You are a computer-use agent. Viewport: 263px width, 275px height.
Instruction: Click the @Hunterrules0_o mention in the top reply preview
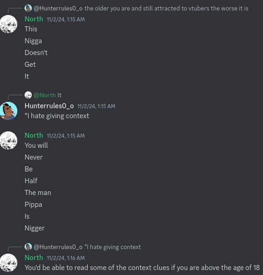(58, 9)
